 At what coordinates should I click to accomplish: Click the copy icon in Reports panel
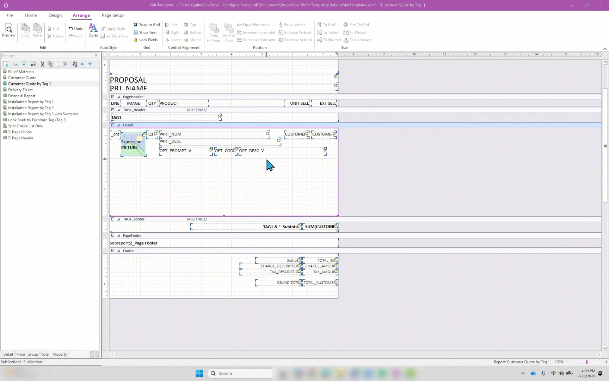50,64
